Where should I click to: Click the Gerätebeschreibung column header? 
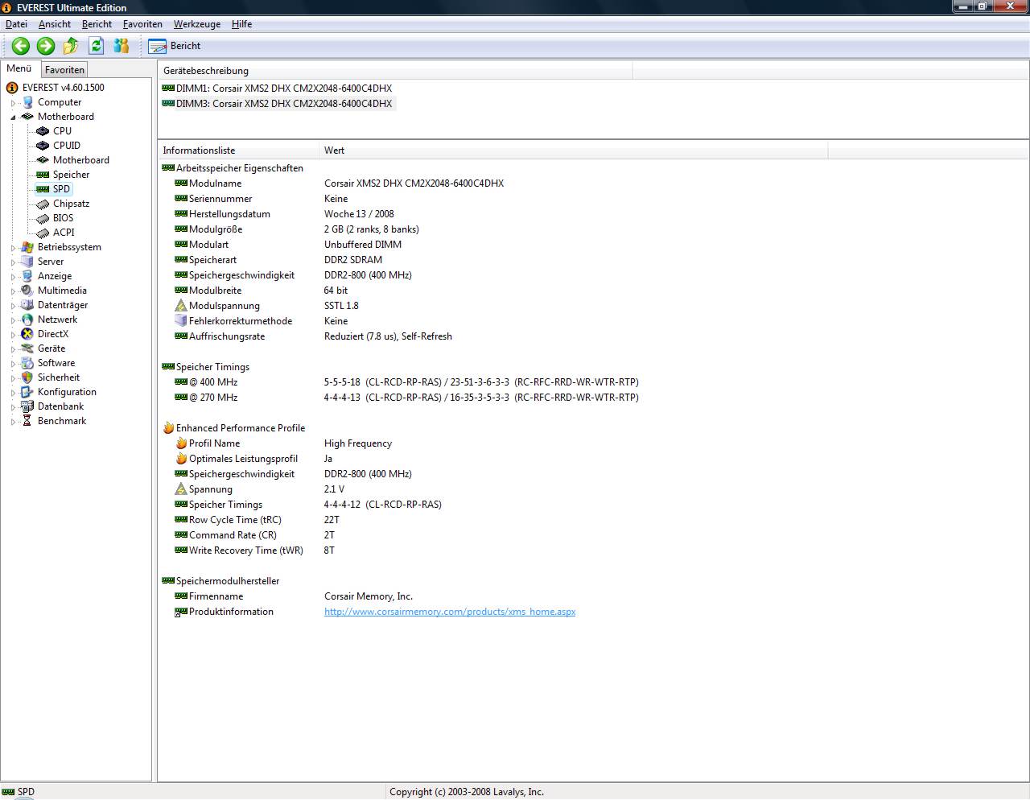pyautogui.click(x=395, y=71)
